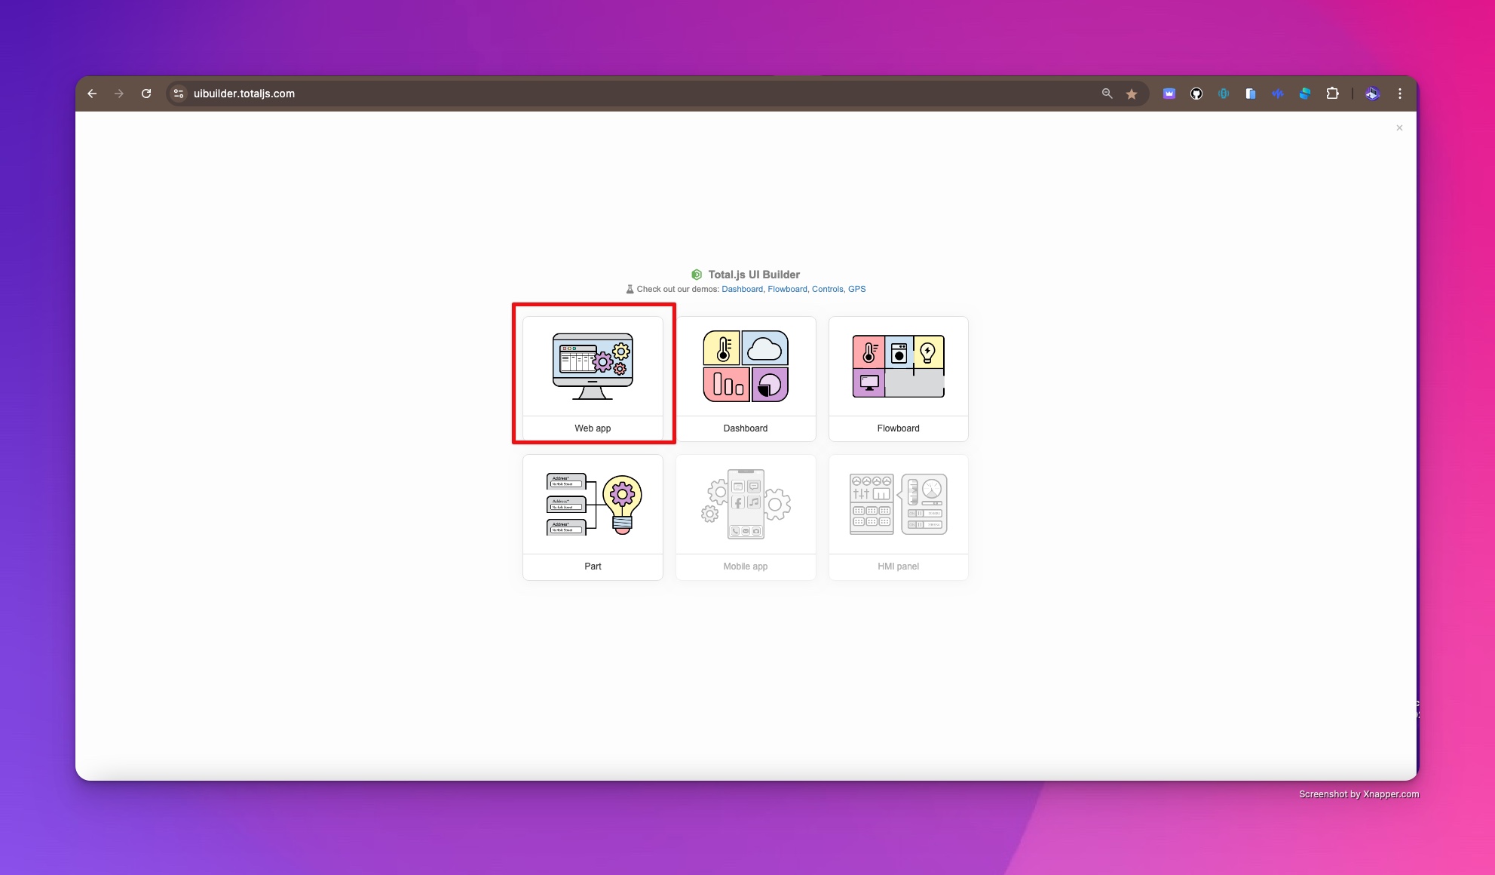Expand browser extensions dropdown
The image size is (1495, 875).
1333,94
